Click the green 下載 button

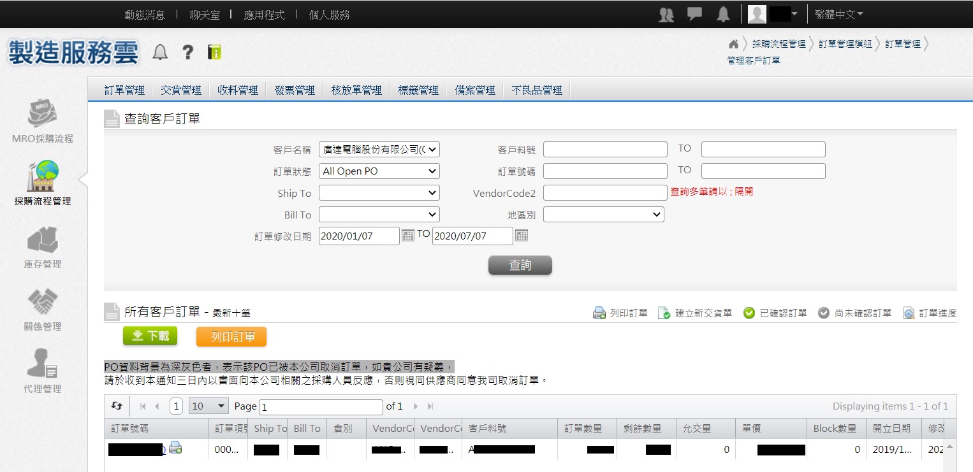150,336
